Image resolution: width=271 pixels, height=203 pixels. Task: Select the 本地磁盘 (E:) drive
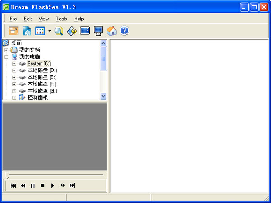click(42, 77)
